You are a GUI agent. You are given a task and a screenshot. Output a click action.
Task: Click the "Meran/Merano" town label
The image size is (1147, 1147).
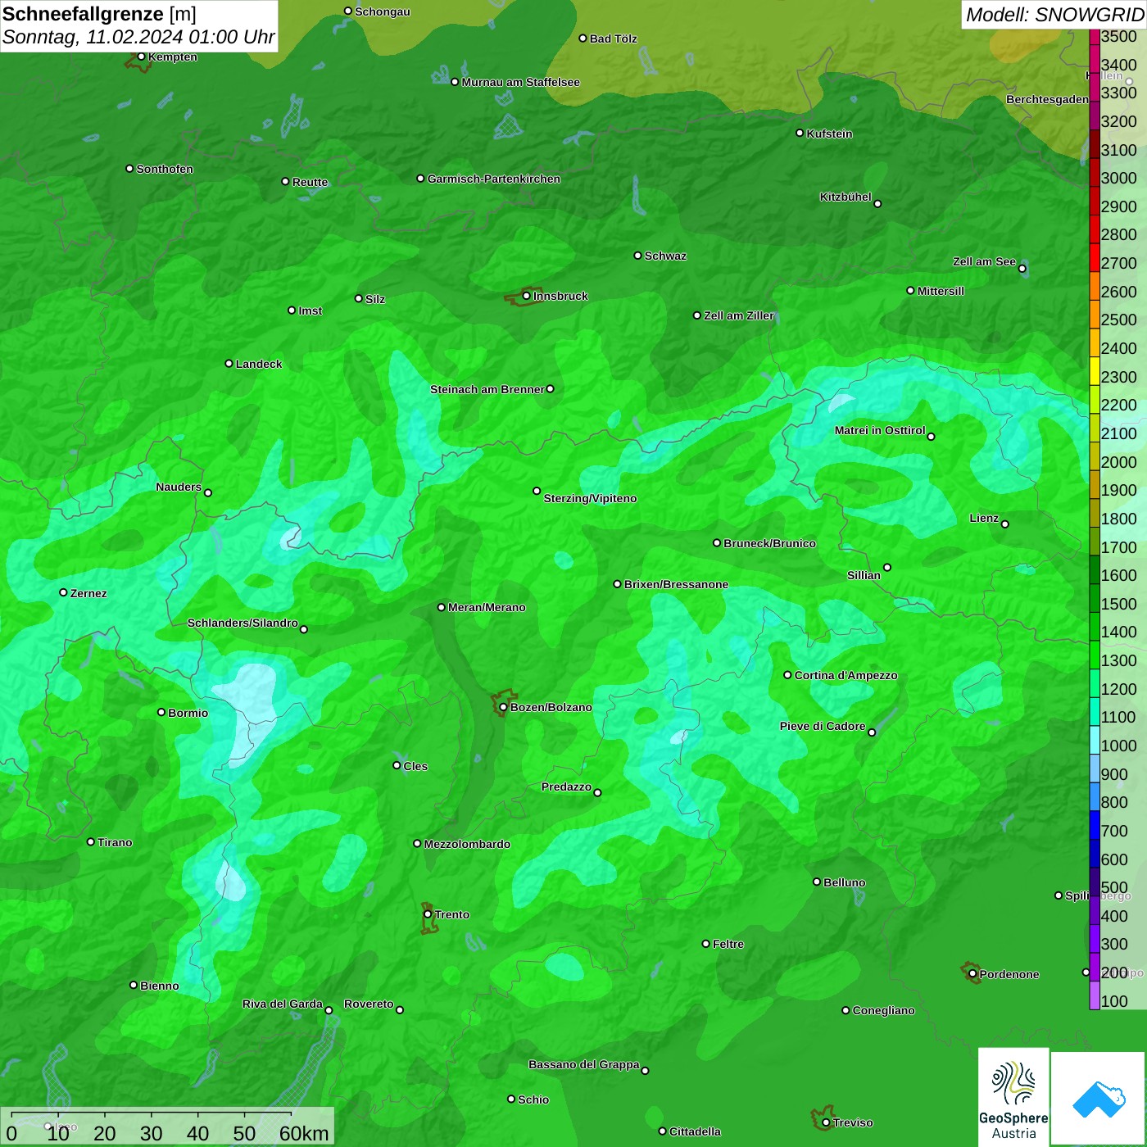(x=487, y=607)
